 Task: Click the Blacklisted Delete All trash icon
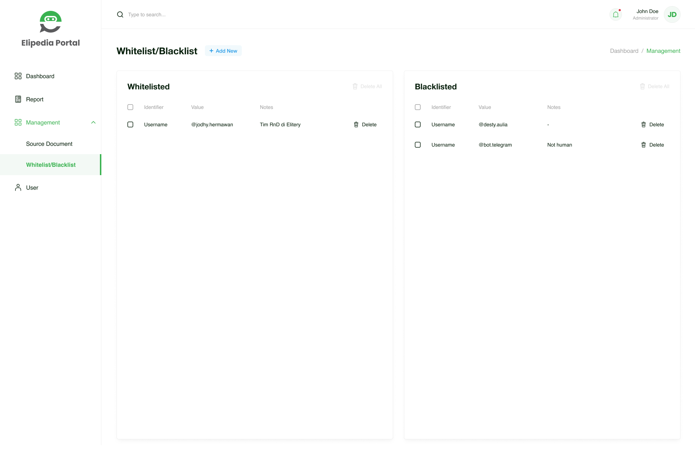(643, 86)
